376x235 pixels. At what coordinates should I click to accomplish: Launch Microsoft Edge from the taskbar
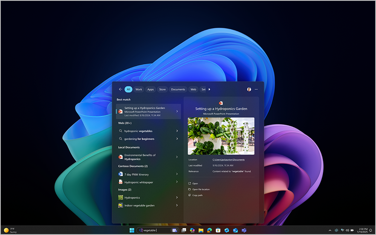click(209, 230)
